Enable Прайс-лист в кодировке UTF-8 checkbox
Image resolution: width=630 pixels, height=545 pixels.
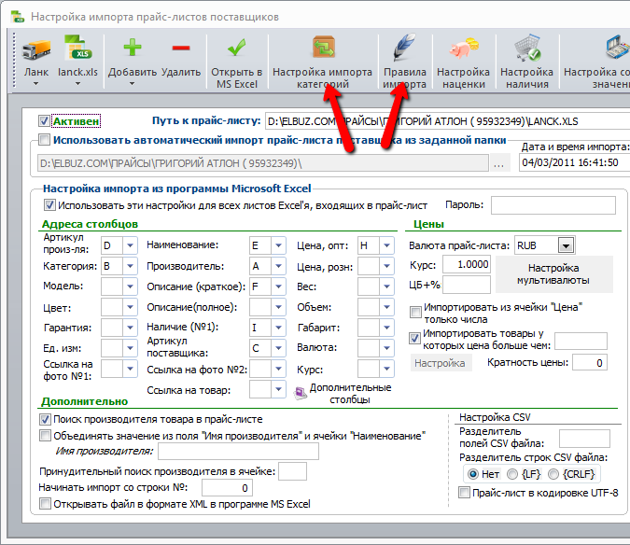[464, 493]
